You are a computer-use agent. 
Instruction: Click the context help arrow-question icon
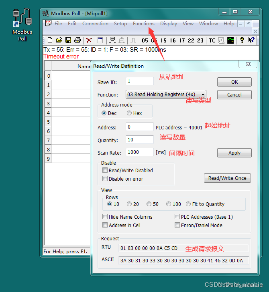click(251, 40)
